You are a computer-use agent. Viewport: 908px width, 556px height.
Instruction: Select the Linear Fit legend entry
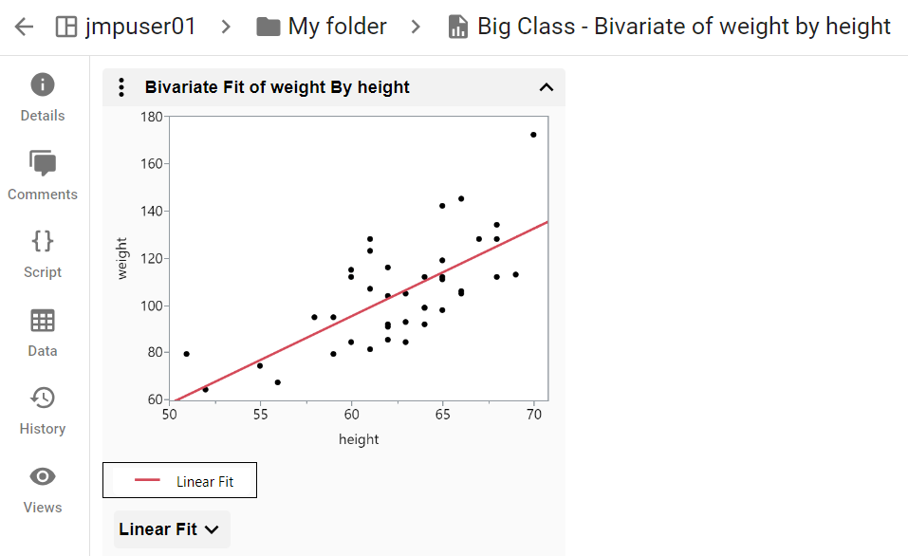click(x=204, y=482)
